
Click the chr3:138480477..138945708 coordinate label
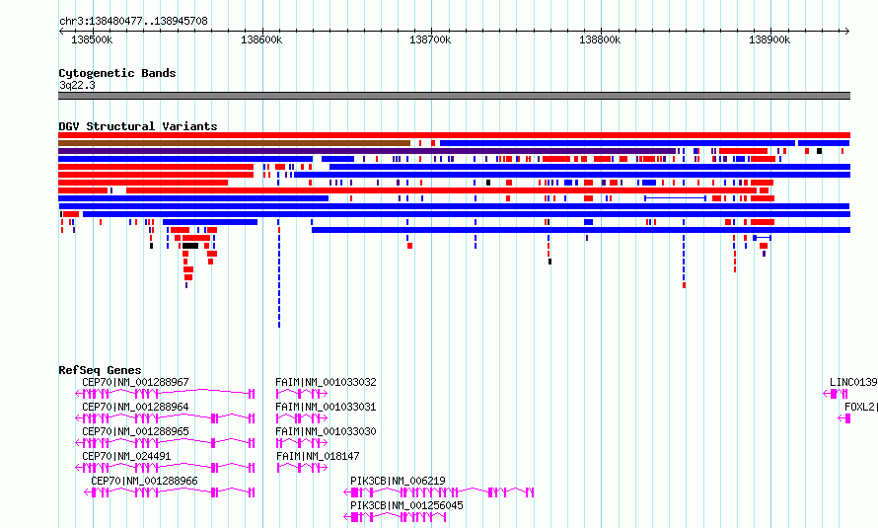133,21
